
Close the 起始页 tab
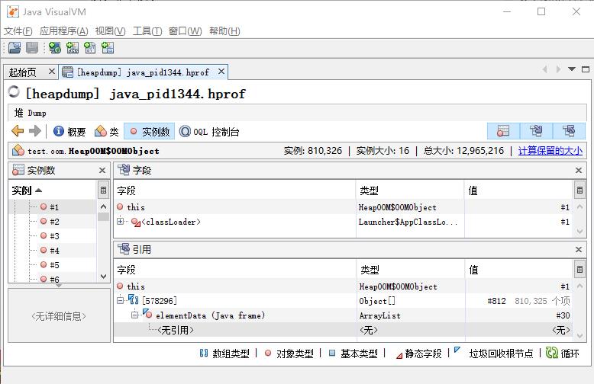point(52,71)
